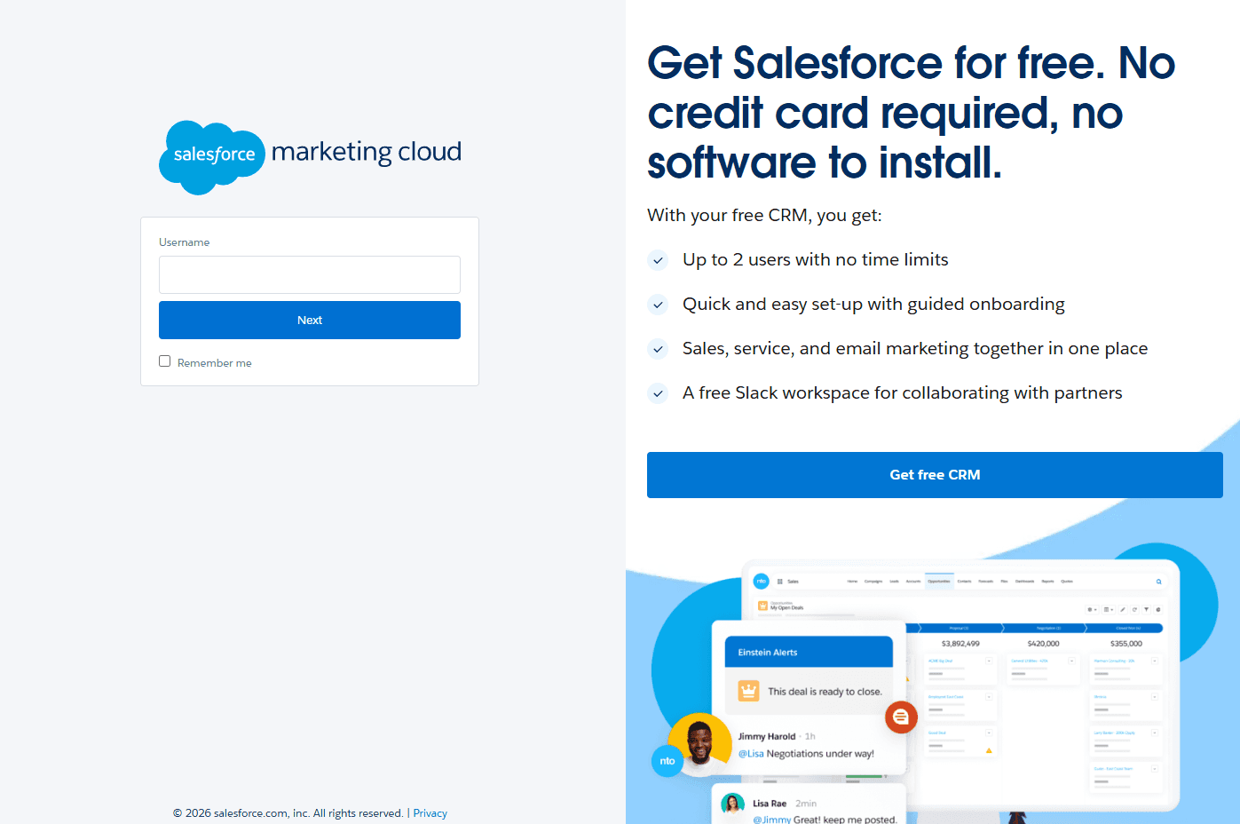The height and width of the screenshot is (824, 1240).
Task: Click the orange chat bubble icon
Action: (x=901, y=717)
